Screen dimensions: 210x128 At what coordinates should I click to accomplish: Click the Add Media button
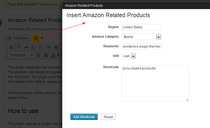pyautogui.click(x=18, y=38)
